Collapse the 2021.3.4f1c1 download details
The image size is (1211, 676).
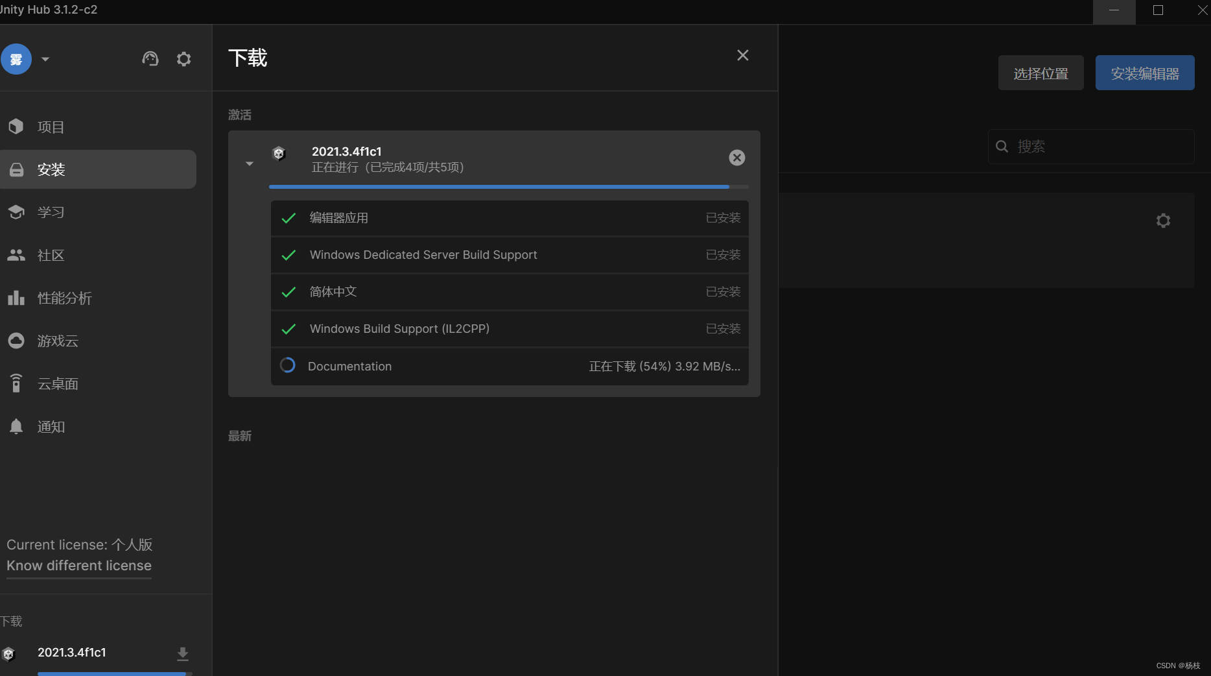[x=250, y=163]
